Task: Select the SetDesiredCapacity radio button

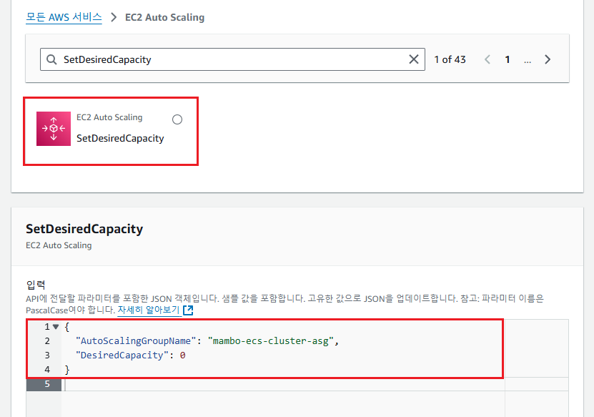Action: pos(177,119)
